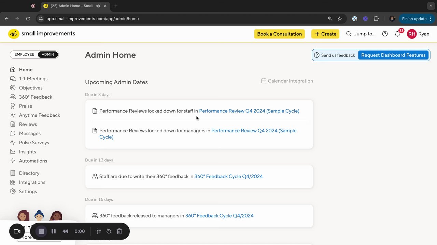Bookmark this page with the star icon
437x245 pixels.
point(340,19)
